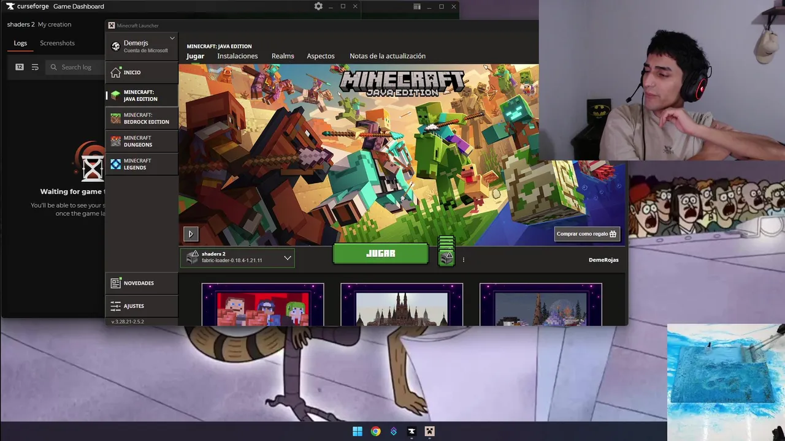Screen dimensions: 785x441
Task: Toggle word wrap icon in CurseForge logs
Action: 35,67
